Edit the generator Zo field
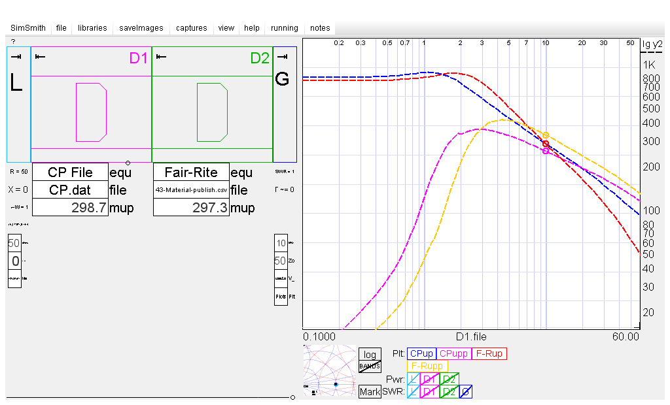This screenshot has height=405, width=670. tap(281, 261)
